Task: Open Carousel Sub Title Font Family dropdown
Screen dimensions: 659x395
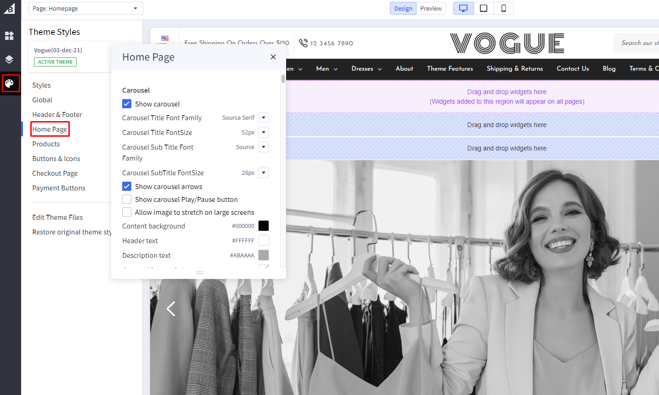Action: pyautogui.click(x=264, y=147)
